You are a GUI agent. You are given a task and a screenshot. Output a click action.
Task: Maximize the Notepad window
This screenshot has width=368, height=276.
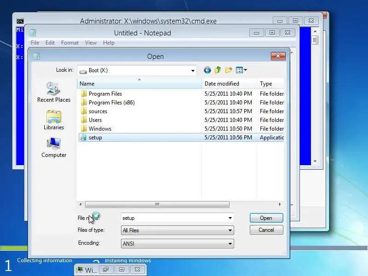[x=272, y=33]
